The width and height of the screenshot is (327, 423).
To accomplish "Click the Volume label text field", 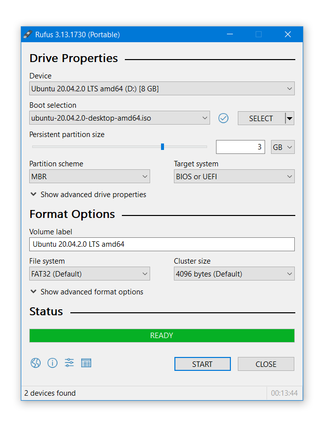I will pyautogui.click(x=162, y=244).
